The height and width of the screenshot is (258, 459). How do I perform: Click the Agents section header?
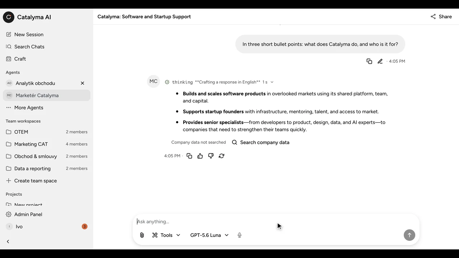coord(13,72)
